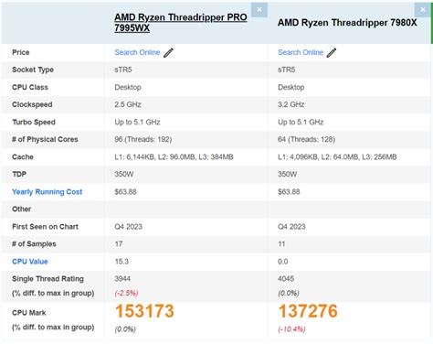Click Search Online for the 7995WX price

(x=137, y=52)
